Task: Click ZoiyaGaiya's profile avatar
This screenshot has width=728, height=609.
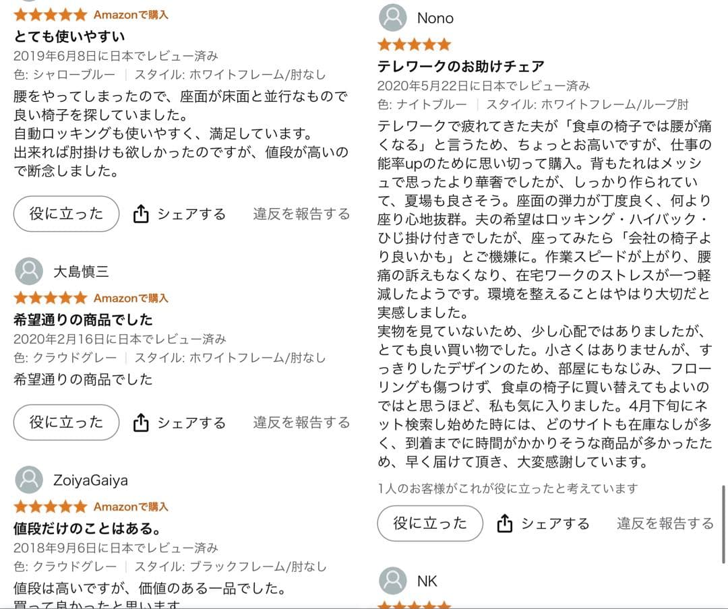Action: click(x=28, y=479)
